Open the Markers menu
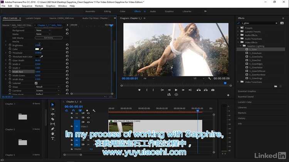 pyautogui.click(x=39, y=6)
